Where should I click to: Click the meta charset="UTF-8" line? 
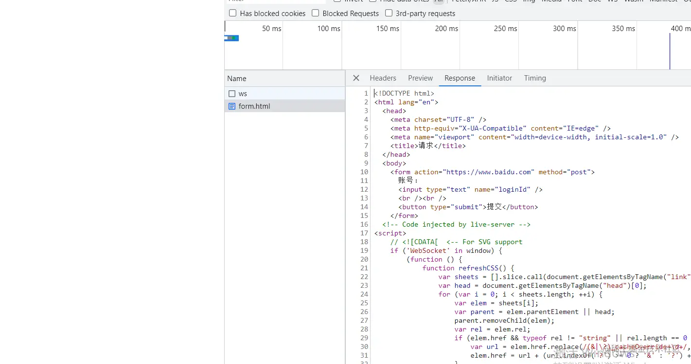(x=438, y=119)
